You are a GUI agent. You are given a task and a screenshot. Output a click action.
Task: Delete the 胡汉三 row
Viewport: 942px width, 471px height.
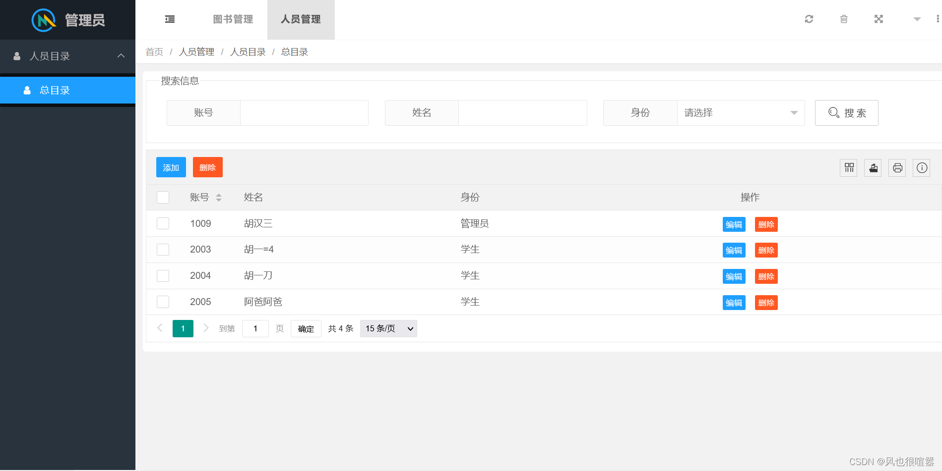click(x=766, y=224)
